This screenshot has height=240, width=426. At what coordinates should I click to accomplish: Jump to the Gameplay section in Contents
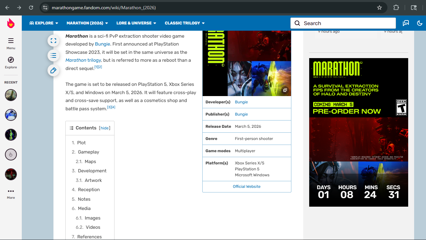coord(88,152)
